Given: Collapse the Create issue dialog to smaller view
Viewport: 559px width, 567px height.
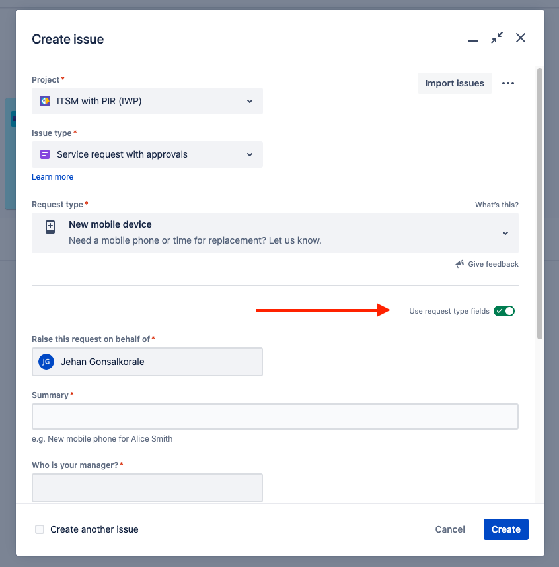Looking at the screenshot, I should click(x=497, y=38).
